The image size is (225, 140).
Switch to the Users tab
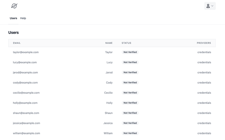click(x=13, y=18)
